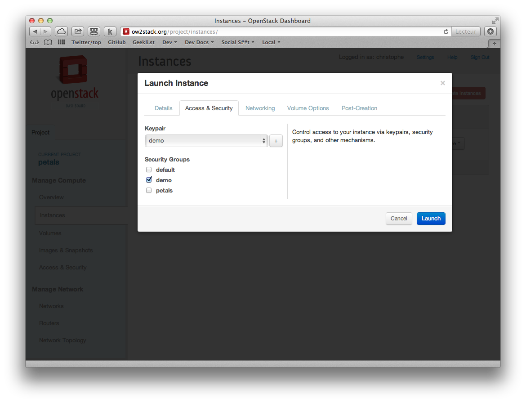This screenshot has width=526, height=403.
Task: Open the Downloads icon in toolbar
Action: coord(490,31)
